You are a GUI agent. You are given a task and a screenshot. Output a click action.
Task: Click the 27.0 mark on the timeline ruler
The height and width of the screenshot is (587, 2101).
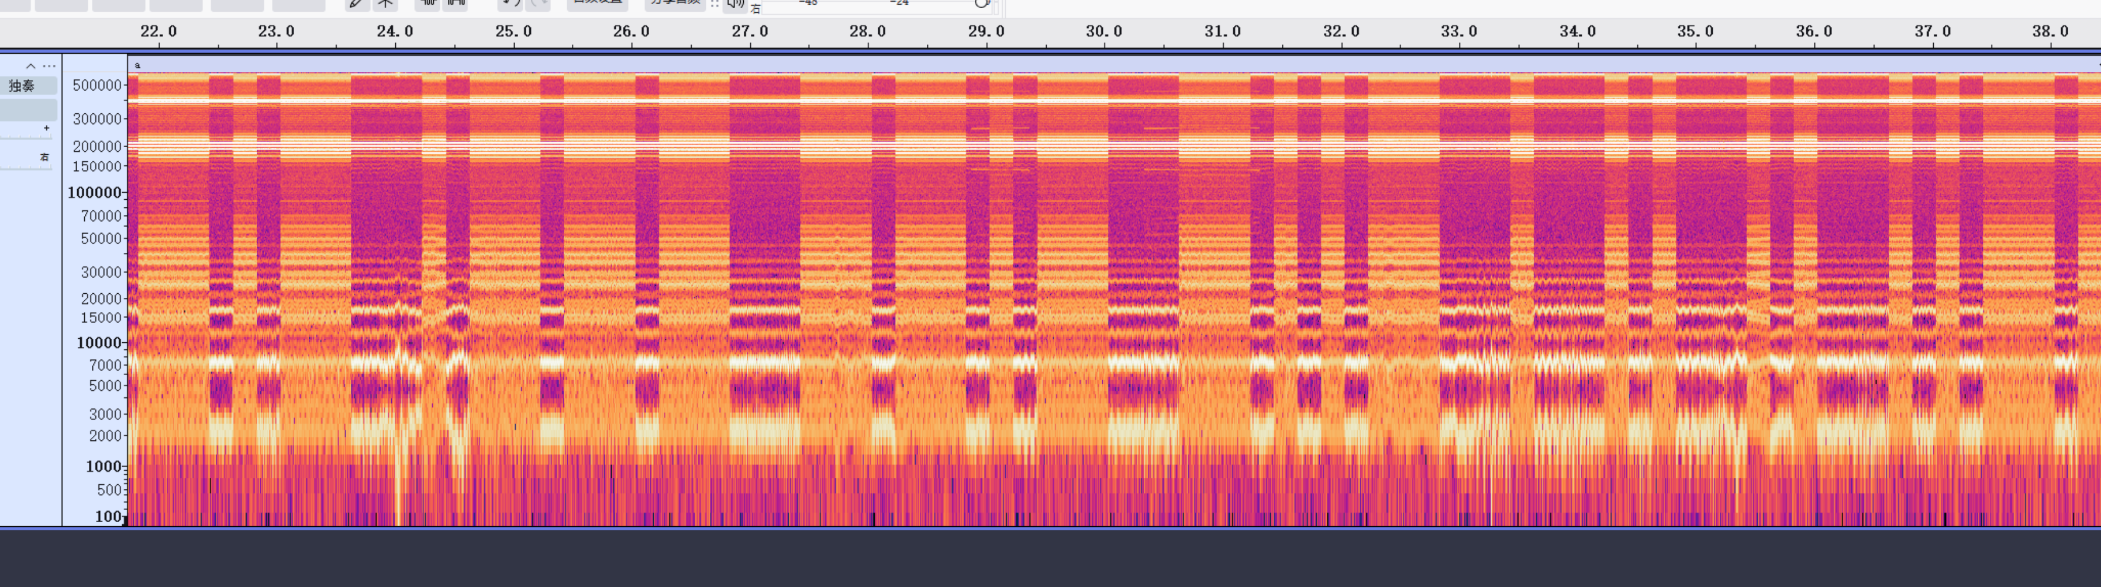point(750,32)
